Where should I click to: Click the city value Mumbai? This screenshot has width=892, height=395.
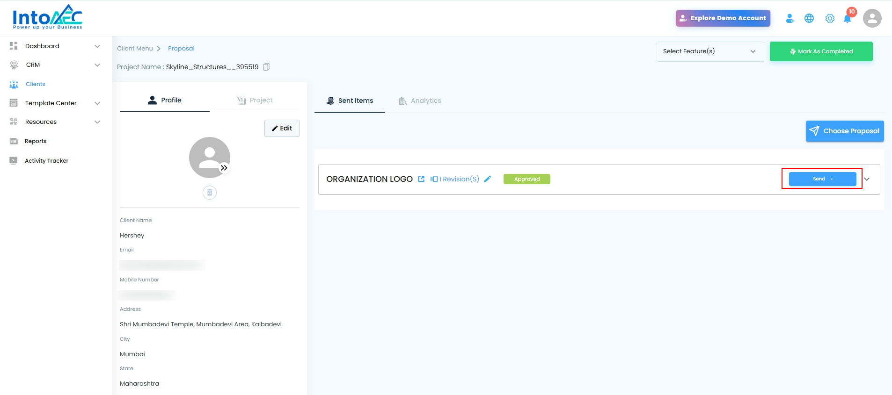tap(132, 354)
